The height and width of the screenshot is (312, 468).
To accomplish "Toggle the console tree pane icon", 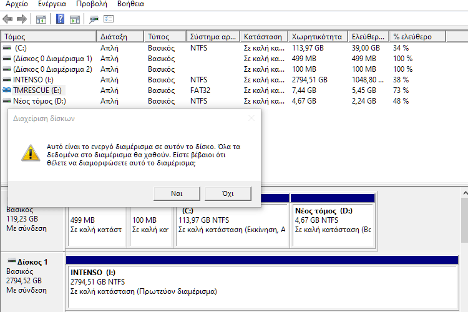I will point(41,19).
